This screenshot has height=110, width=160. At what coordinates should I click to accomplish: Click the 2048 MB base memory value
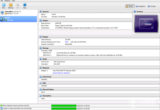pos(58,23)
